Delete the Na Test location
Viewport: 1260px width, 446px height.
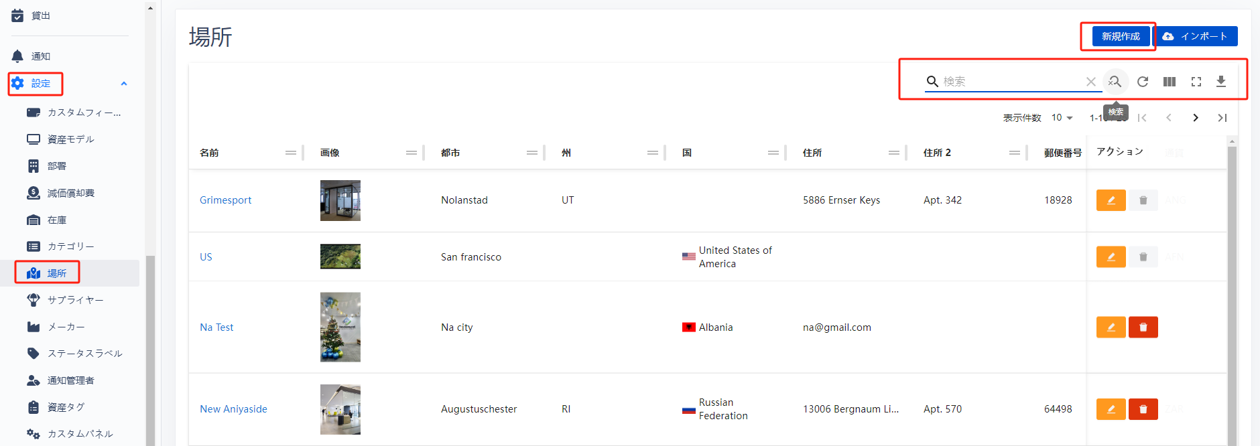pos(1143,327)
